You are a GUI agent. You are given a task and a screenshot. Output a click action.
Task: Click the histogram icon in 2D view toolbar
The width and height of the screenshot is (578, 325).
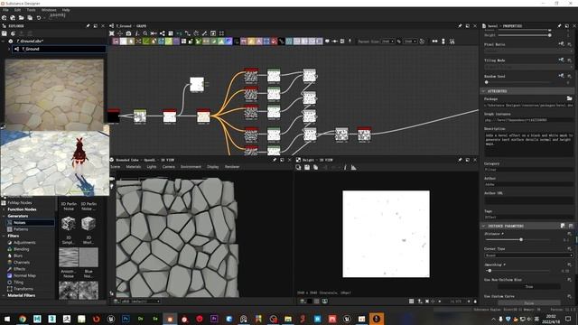[353, 167]
